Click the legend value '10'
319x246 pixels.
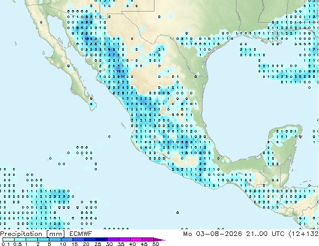pyautogui.click(x=63, y=244)
